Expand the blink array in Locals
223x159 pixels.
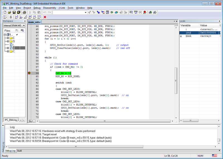(181, 36)
